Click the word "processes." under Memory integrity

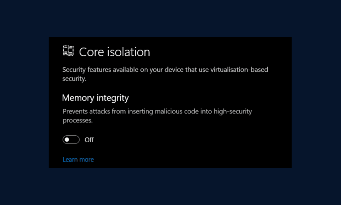pyautogui.click(x=78, y=121)
